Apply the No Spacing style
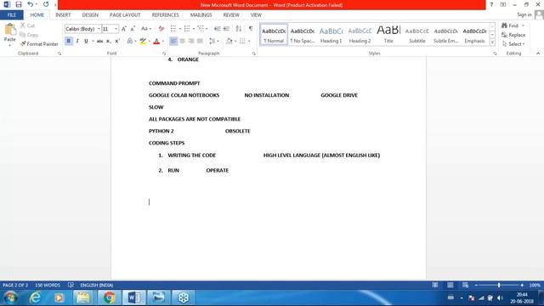This screenshot has height=306, width=544. click(303, 35)
